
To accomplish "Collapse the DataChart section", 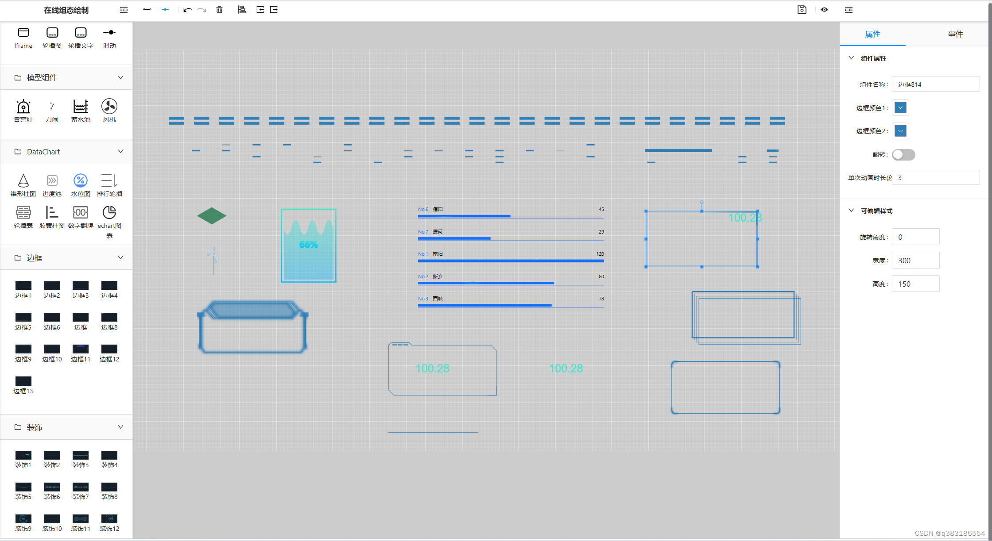I will pyautogui.click(x=120, y=151).
